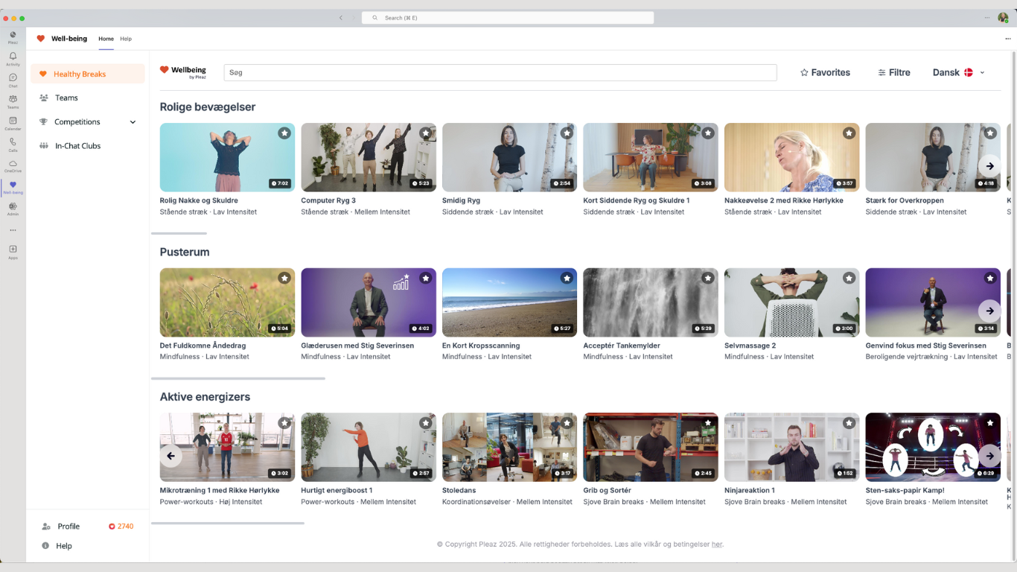The width and height of the screenshot is (1017, 572).
Task: Click the Rolige bevægelser horizontal scrollbar
Action: click(x=179, y=234)
